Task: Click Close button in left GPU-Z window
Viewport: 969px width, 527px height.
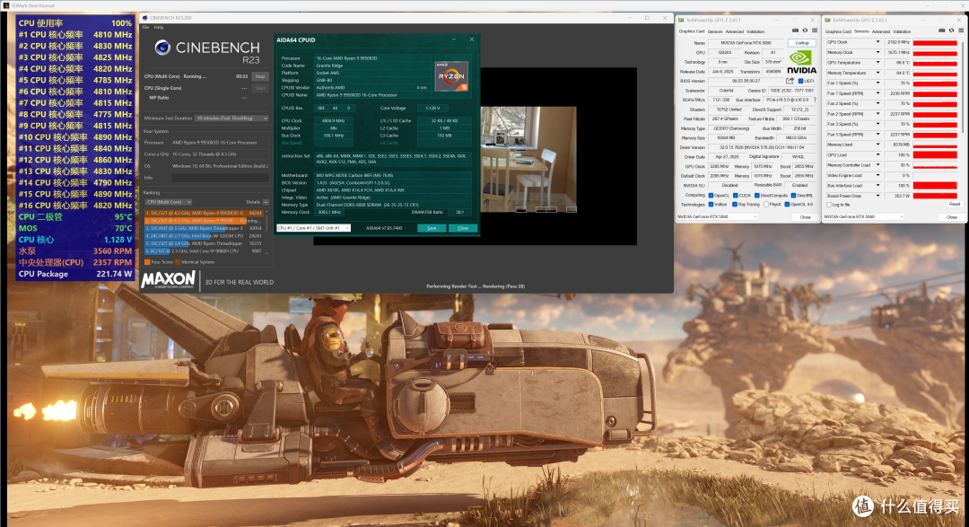Action: pos(805,217)
